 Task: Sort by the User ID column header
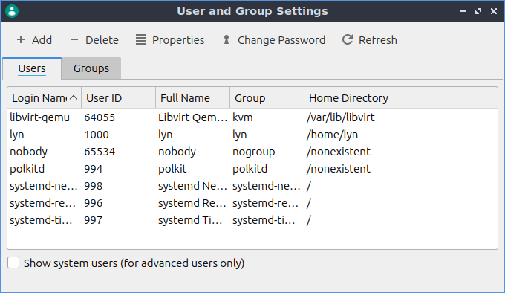119,97
